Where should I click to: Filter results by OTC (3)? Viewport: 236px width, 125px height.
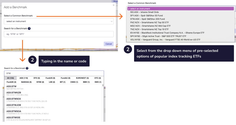98,78
